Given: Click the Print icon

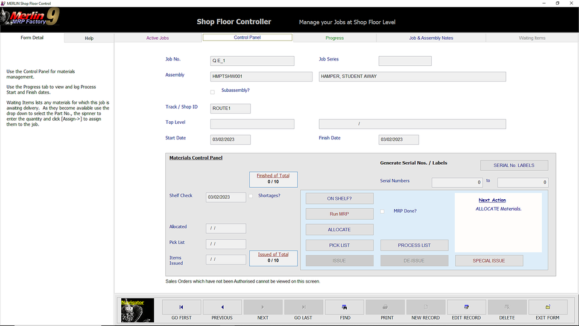Looking at the screenshot, I should tap(385, 307).
